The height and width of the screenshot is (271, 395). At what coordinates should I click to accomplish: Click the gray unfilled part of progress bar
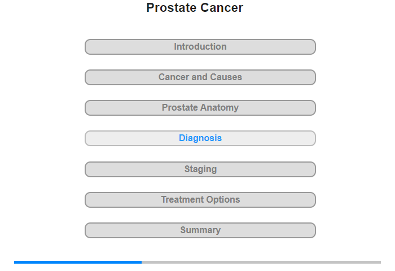coord(261,263)
